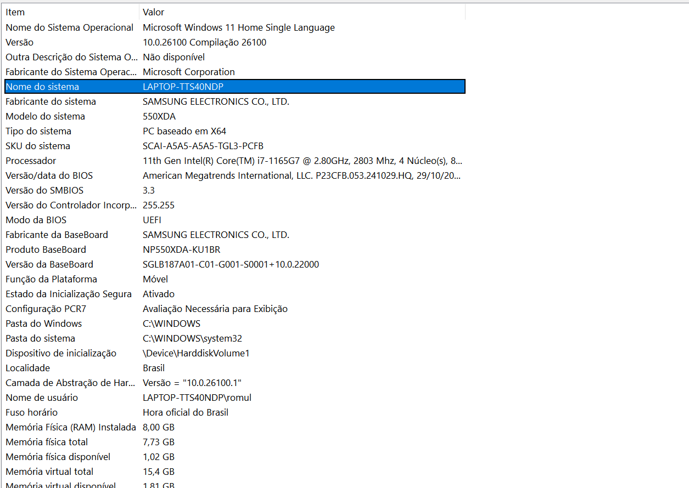Click the "1,02 GB" value

159,457
